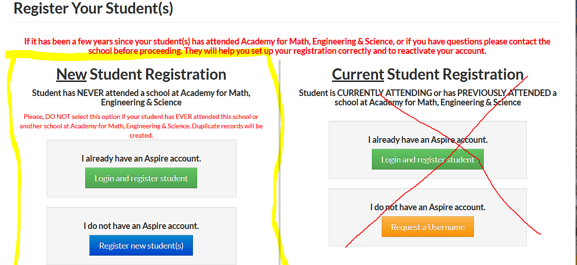Click the red contact-the-school notice at top
Viewport: 577px width, 265px height.
(287, 46)
